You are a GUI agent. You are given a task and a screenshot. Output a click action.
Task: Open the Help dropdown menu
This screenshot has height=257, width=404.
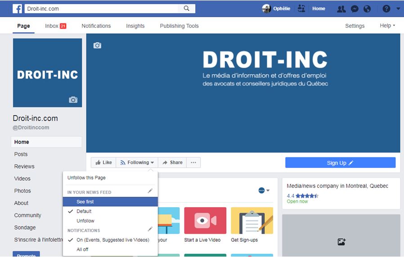[x=387, y=26]
